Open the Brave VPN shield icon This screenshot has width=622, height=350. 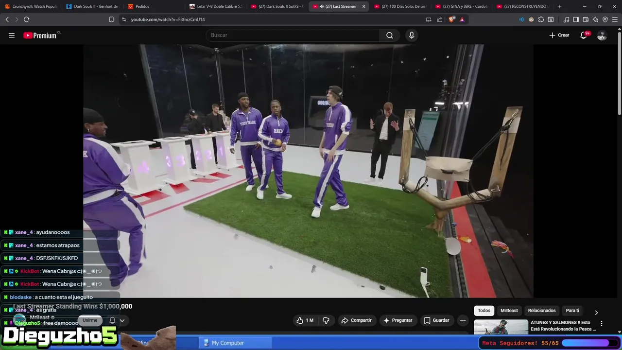605,19
